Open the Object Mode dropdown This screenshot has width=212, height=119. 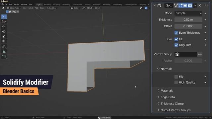[x=14, y=8]
